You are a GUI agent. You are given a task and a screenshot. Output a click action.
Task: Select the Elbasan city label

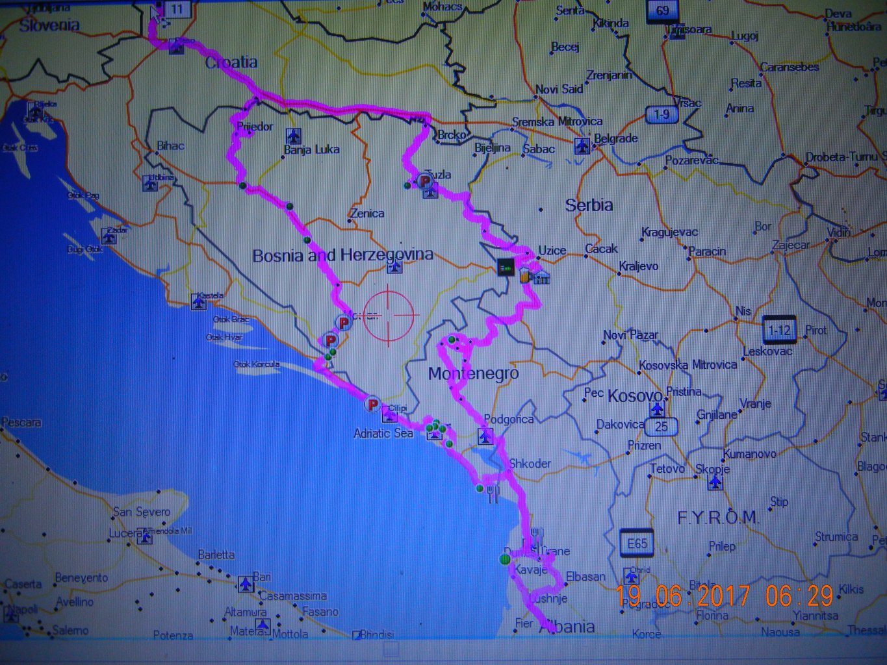pyautogui.click(x=585, y=577)
